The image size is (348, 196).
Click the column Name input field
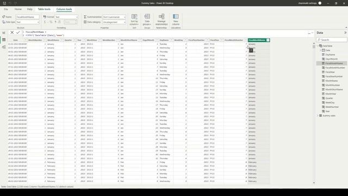point(28,17)
